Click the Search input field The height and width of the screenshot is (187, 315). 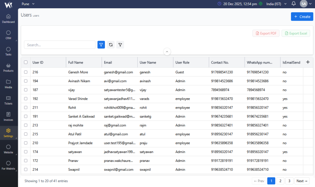point(60,45)
